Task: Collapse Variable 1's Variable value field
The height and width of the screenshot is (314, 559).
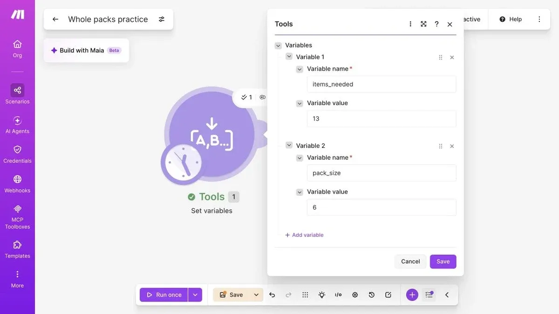Action: pos(300,103)
